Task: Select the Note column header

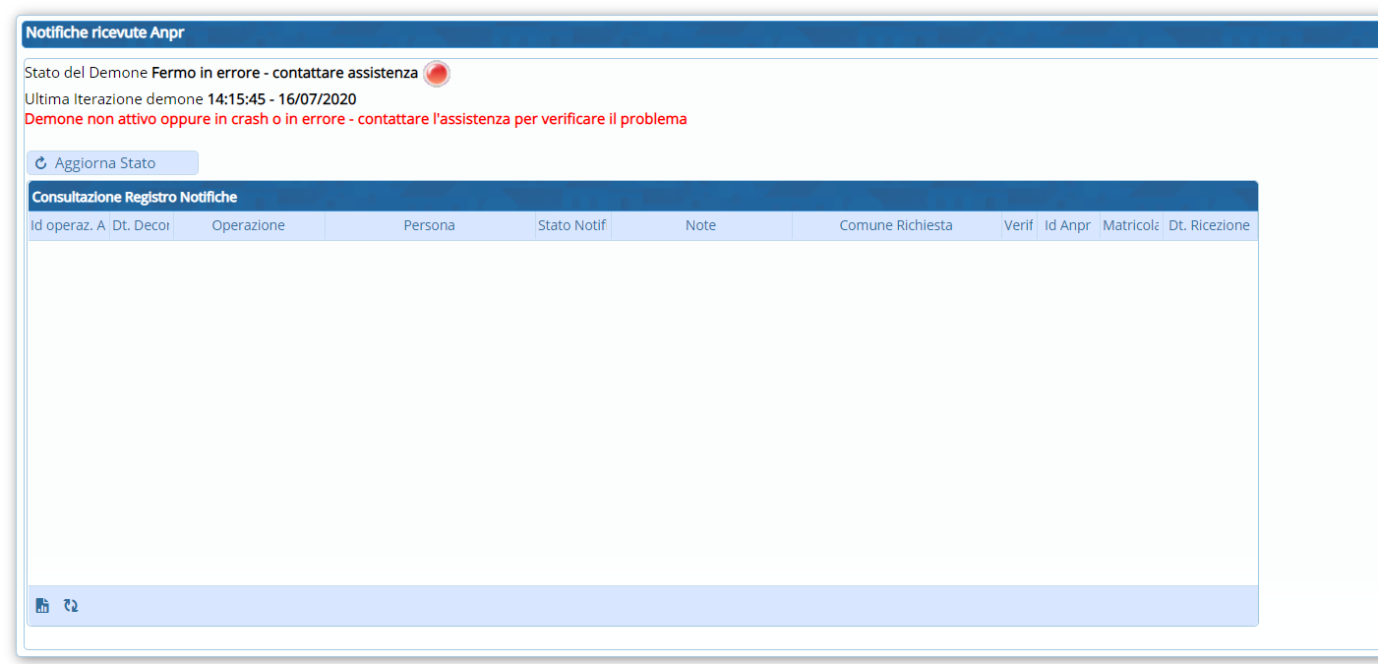Action: pyautogui.click(x=700, y=225)
